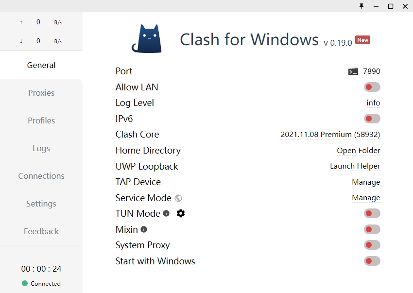This screenshot has width=413, height=293.
Task: Turn on System Proxy
Action: (372, 245)
